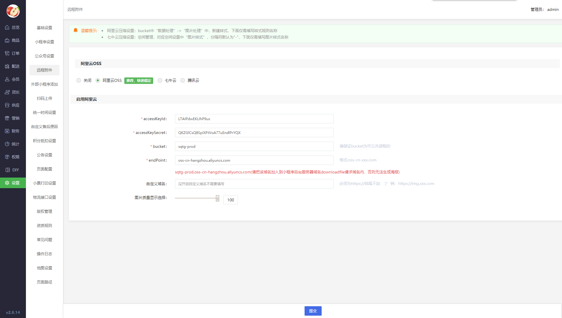Image resolution: width=562 pixels, height=318 pixels.
Task: Open the 财务 finance icon
Action: pos(7,131)
